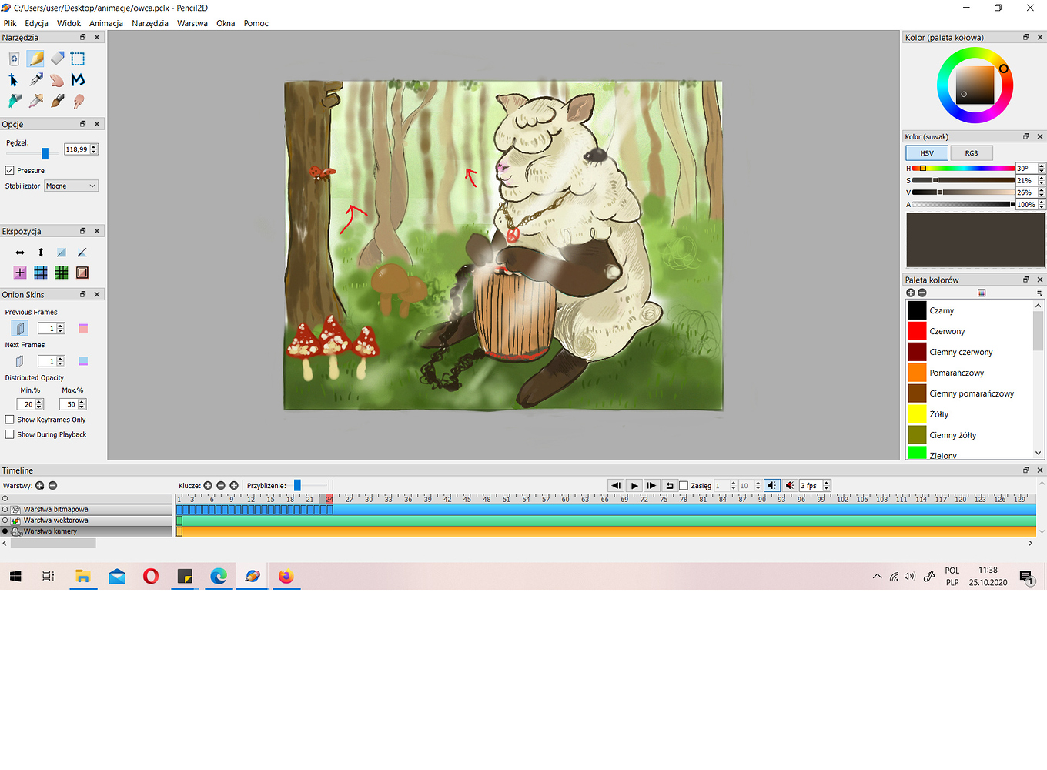Select the Pen nib tool

(x=35, y=79)
